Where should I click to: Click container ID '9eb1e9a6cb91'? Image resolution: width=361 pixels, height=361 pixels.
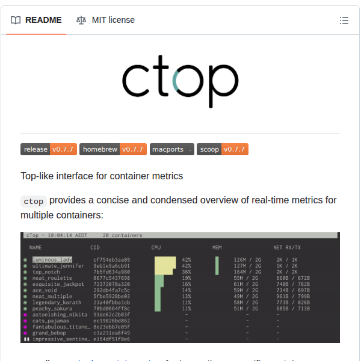click(x=112, y=266)
